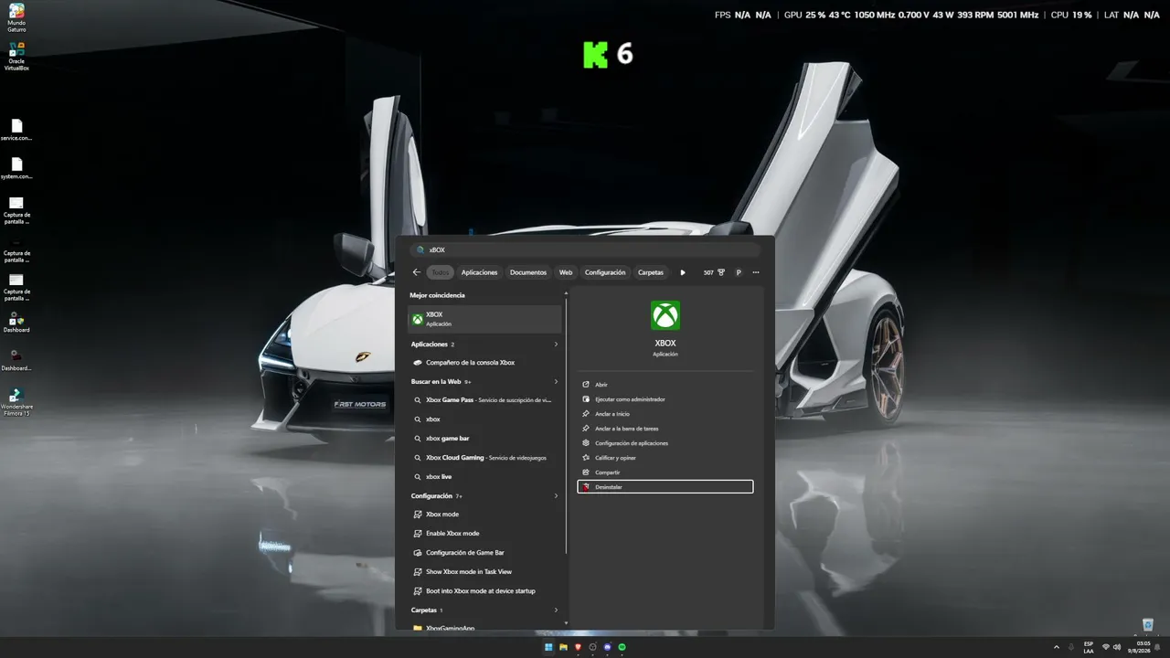This screenshot has height=658, width=1170.
Task: Click the results list scroll-up arrow
Action: click(567, 293)
